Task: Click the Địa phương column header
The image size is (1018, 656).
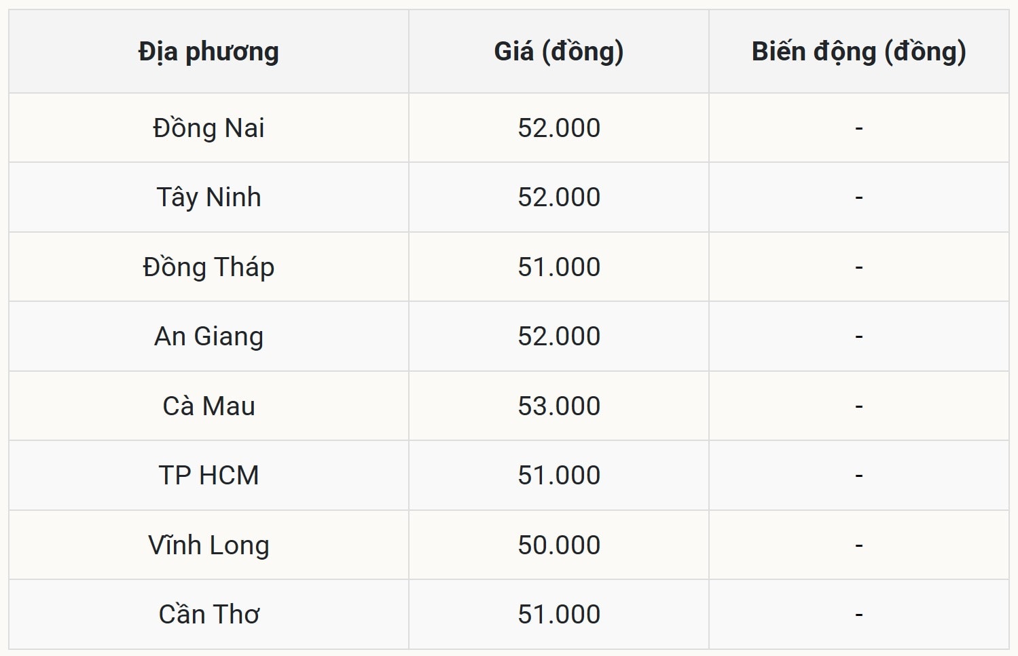Action: 208,52
